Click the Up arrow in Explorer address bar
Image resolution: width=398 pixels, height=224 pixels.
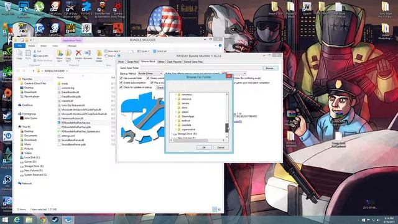pos(33,71)
